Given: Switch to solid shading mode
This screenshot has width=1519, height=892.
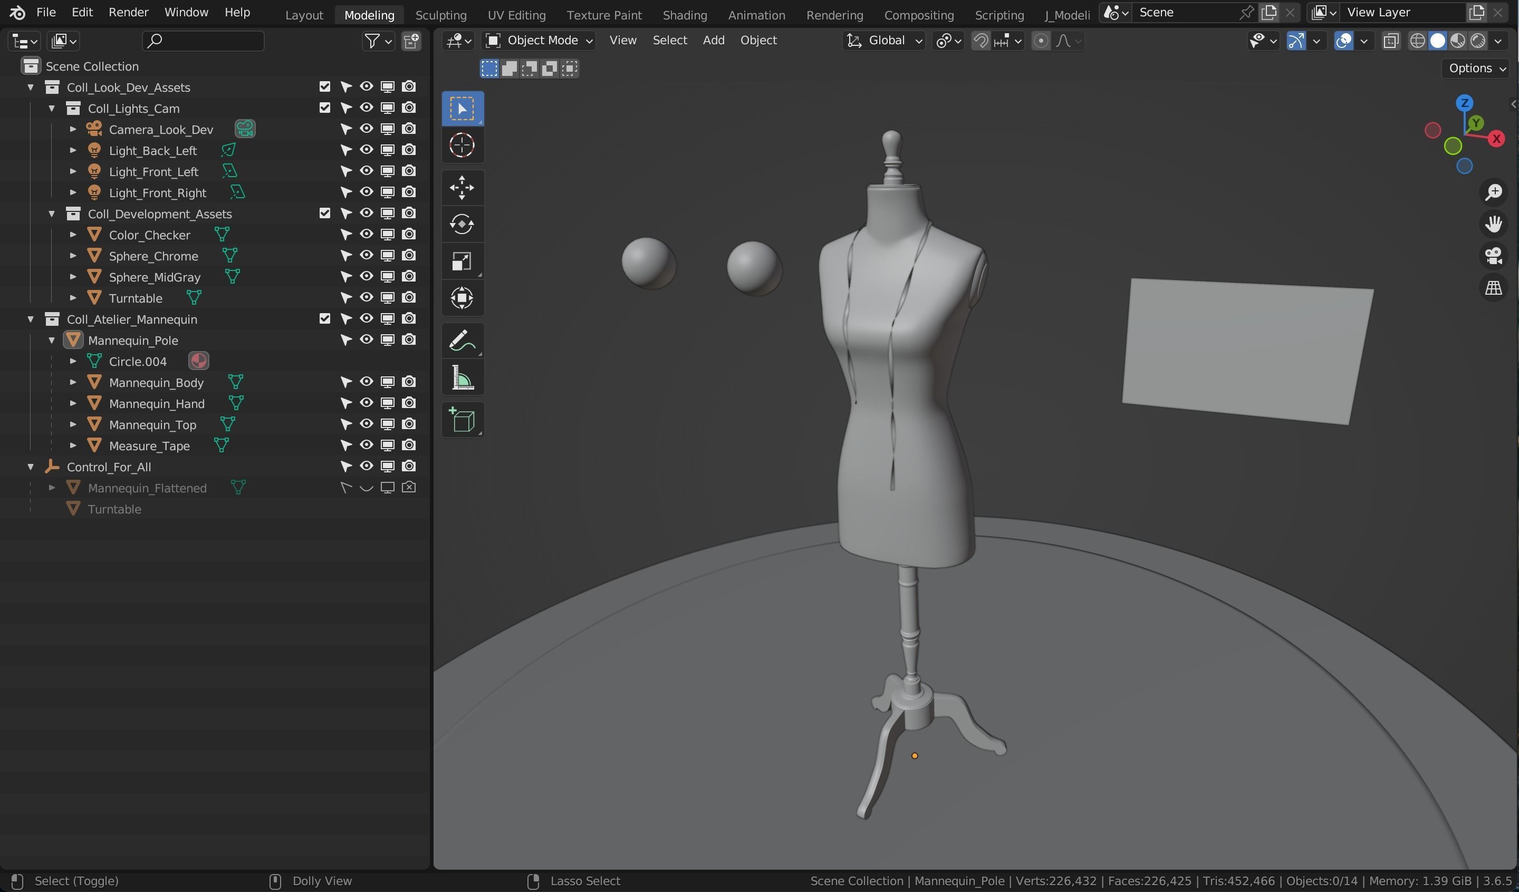Looking at the screenshot, I should (1438, 41).
